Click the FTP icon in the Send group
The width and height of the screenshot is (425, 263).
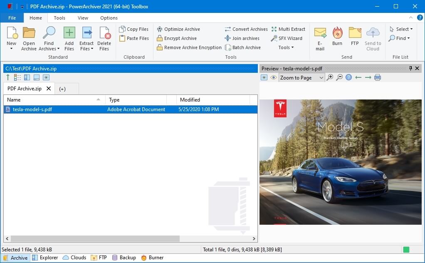click(355, 33)
